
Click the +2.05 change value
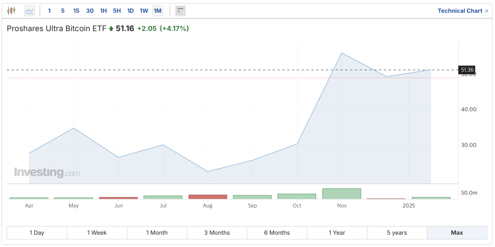[x=147, y=28]
